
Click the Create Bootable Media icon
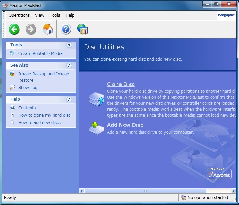click(x=12, y=53)
